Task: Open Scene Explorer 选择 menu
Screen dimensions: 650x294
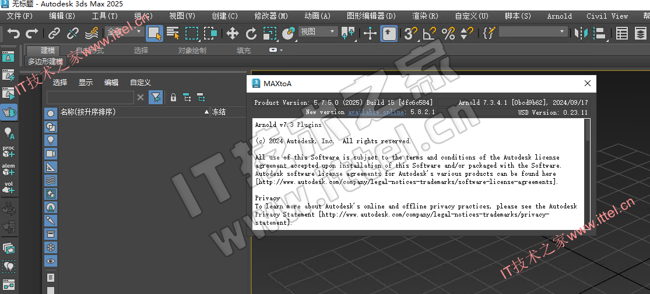Action: [60, 83]
